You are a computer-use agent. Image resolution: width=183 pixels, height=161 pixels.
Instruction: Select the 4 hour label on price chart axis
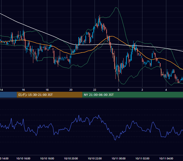166,90
